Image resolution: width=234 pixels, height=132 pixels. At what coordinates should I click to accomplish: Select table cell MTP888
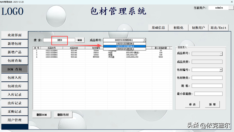tap(96, 57)
